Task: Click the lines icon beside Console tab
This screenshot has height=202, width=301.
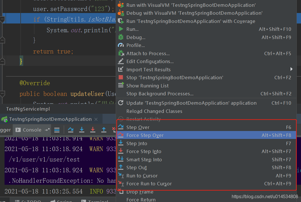Action: tap(57, 130)
